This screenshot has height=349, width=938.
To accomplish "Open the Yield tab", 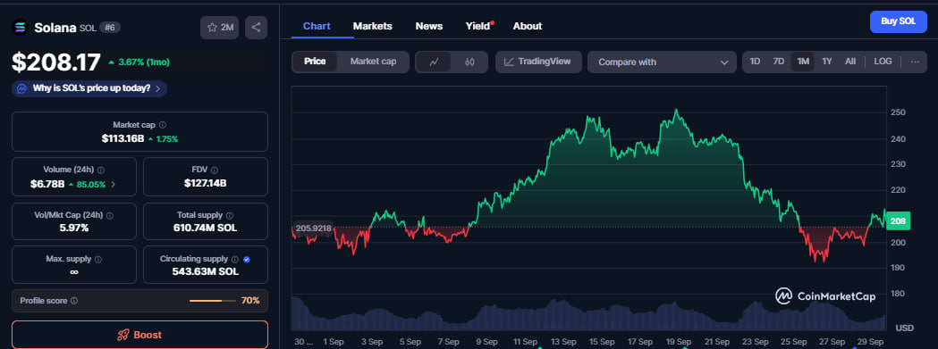I will [478, 26].
